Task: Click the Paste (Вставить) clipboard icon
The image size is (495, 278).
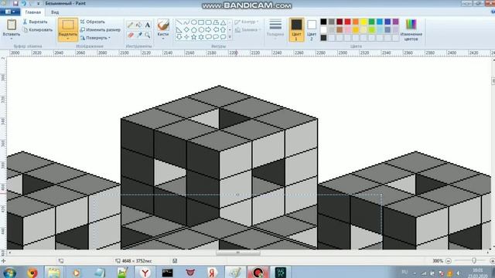Action: tap(12, 25)
